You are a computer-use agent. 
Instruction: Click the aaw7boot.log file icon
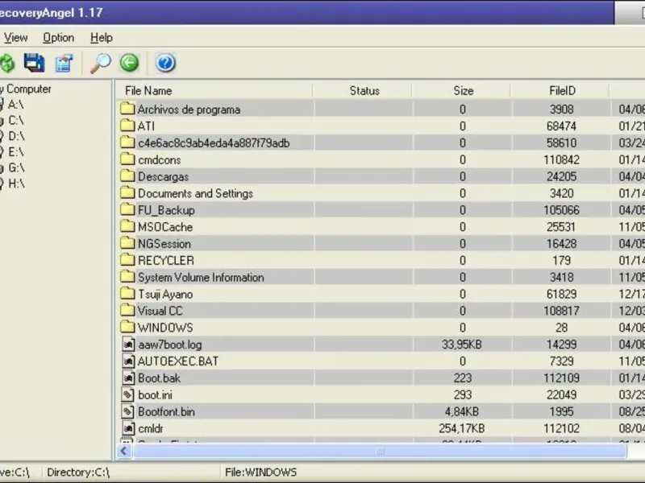coord(128,345)
